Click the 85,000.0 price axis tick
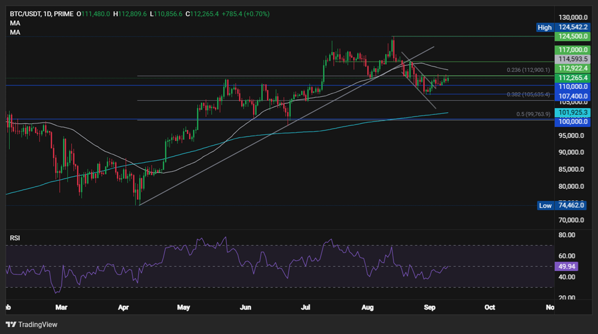Viewport: 598px width, 334px height. point(571,170)
